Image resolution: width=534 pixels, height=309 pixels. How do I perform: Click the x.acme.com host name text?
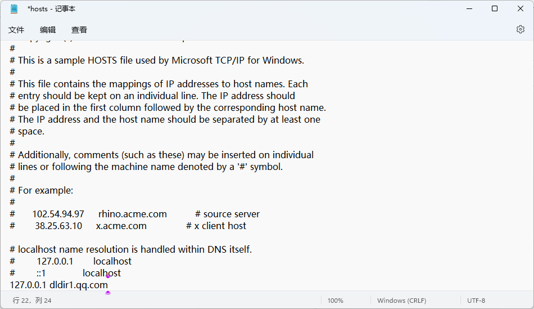click(121, 226)
